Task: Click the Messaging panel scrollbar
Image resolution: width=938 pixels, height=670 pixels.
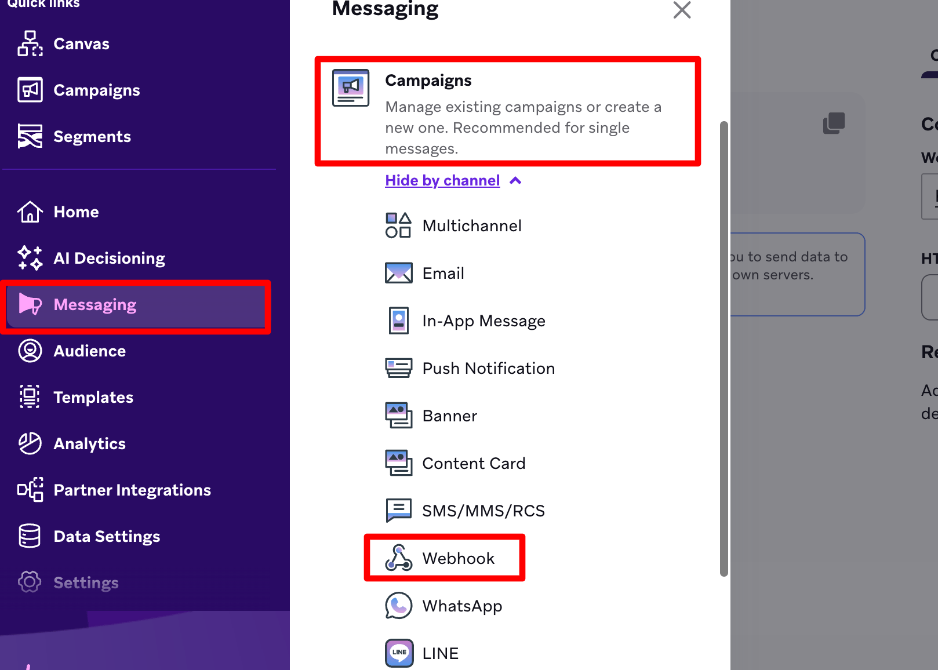Action: pyautogui.click(x=724, y=349)
